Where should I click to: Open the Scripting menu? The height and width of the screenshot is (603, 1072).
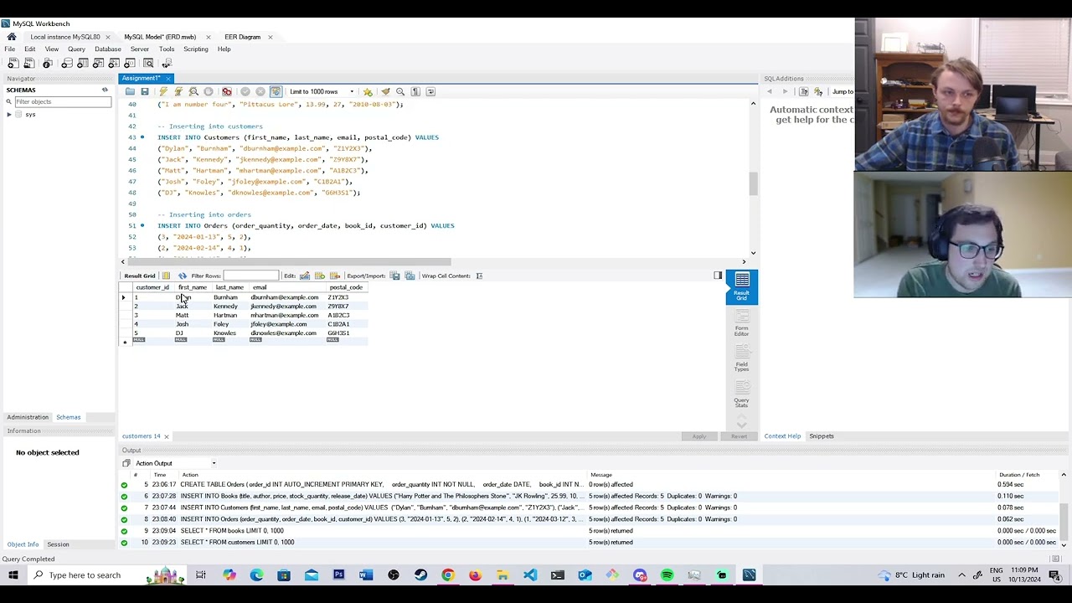[196, 49]
